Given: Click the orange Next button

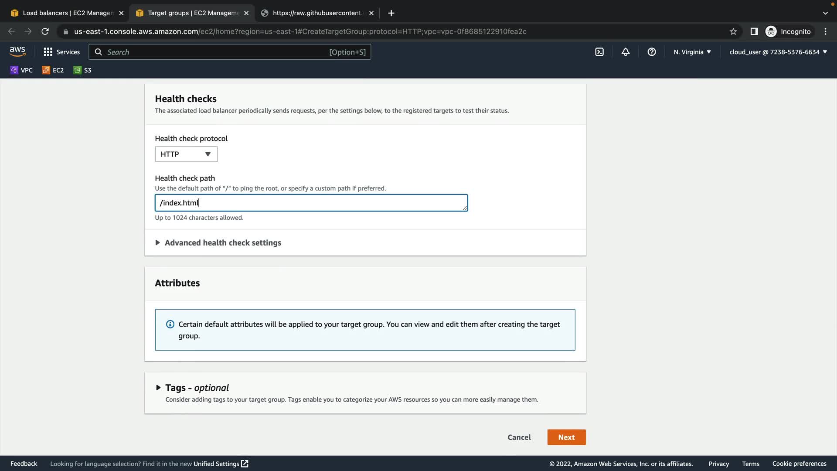Looking at the screenshot, I should click(566, 437).
